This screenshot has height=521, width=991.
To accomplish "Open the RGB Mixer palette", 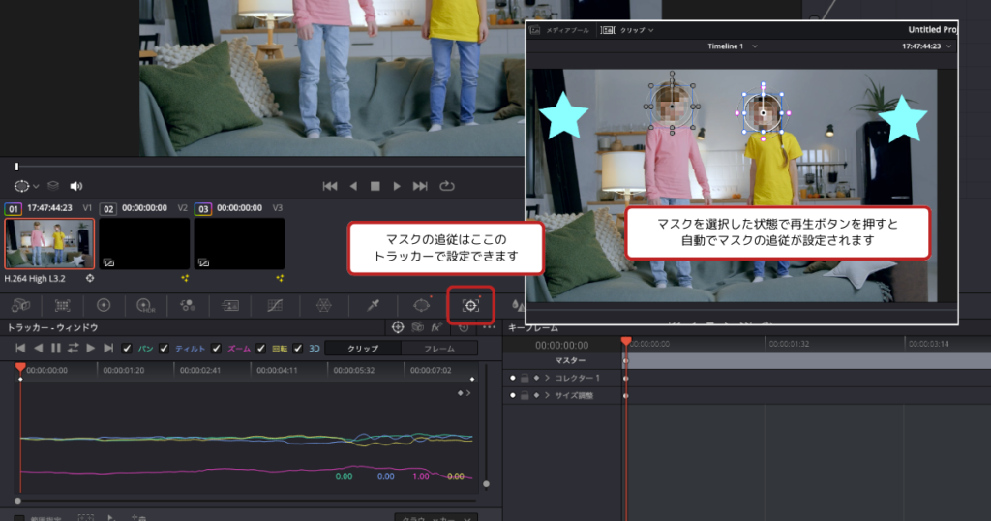I will [188, 305].
